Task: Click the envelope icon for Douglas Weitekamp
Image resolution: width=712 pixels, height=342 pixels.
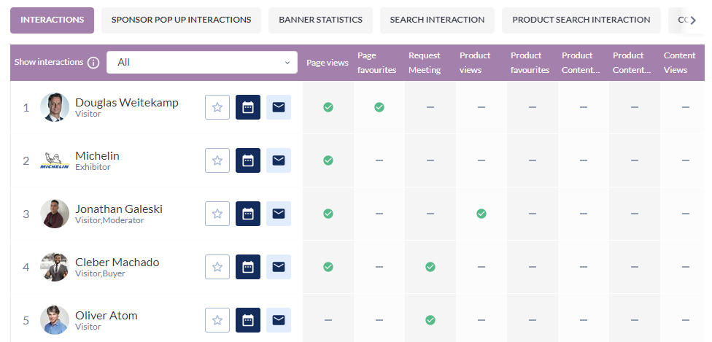Action: pyautogui.click(x=278, y=107)
